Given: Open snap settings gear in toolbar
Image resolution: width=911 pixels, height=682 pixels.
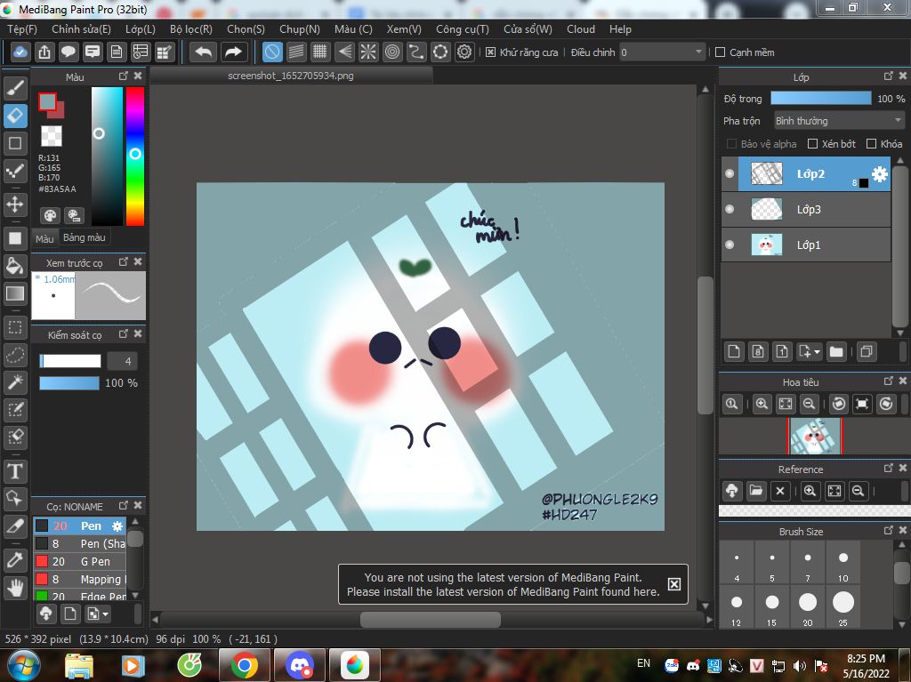Looking at the screenshot, I should [464, 52].
